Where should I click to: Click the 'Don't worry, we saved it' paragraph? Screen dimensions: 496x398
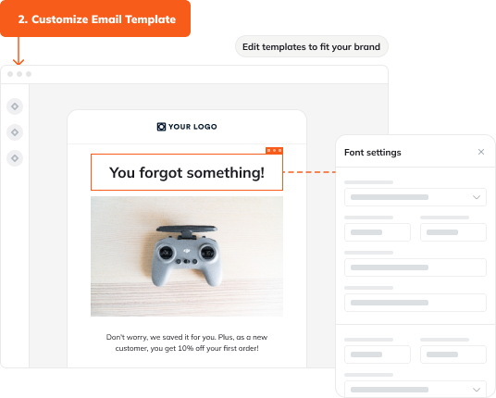click(187, 342)
